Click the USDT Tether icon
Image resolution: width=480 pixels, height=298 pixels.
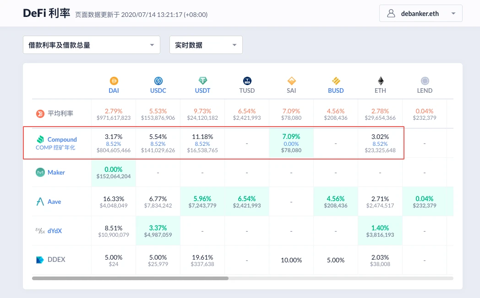[x=202, y=81]
